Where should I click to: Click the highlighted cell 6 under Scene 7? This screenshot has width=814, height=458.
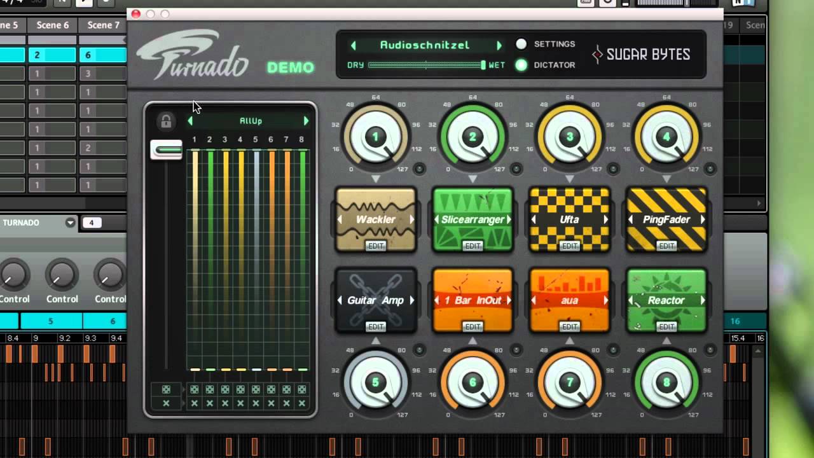point(103,55)
